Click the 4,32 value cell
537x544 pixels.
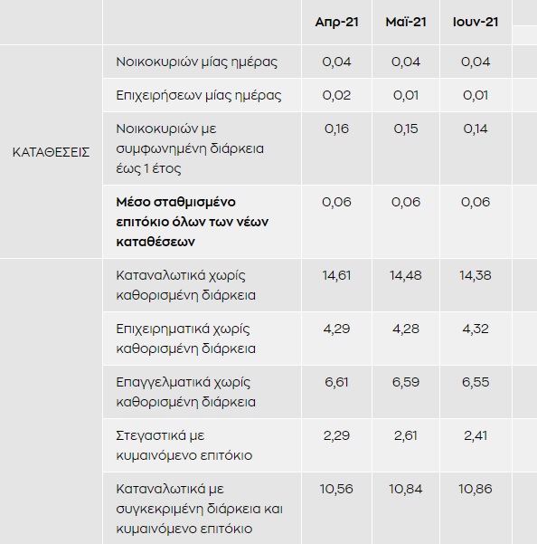click(476, 329)
